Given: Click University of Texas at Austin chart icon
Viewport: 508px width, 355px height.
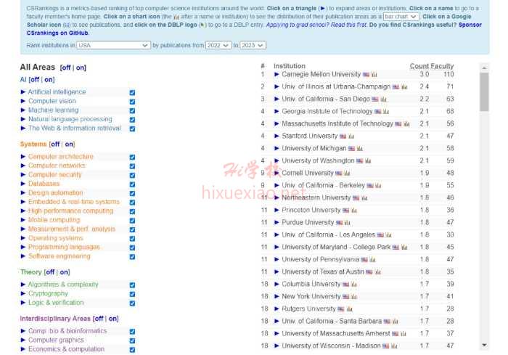Looking at the screenshot, I should coord(378,272).
